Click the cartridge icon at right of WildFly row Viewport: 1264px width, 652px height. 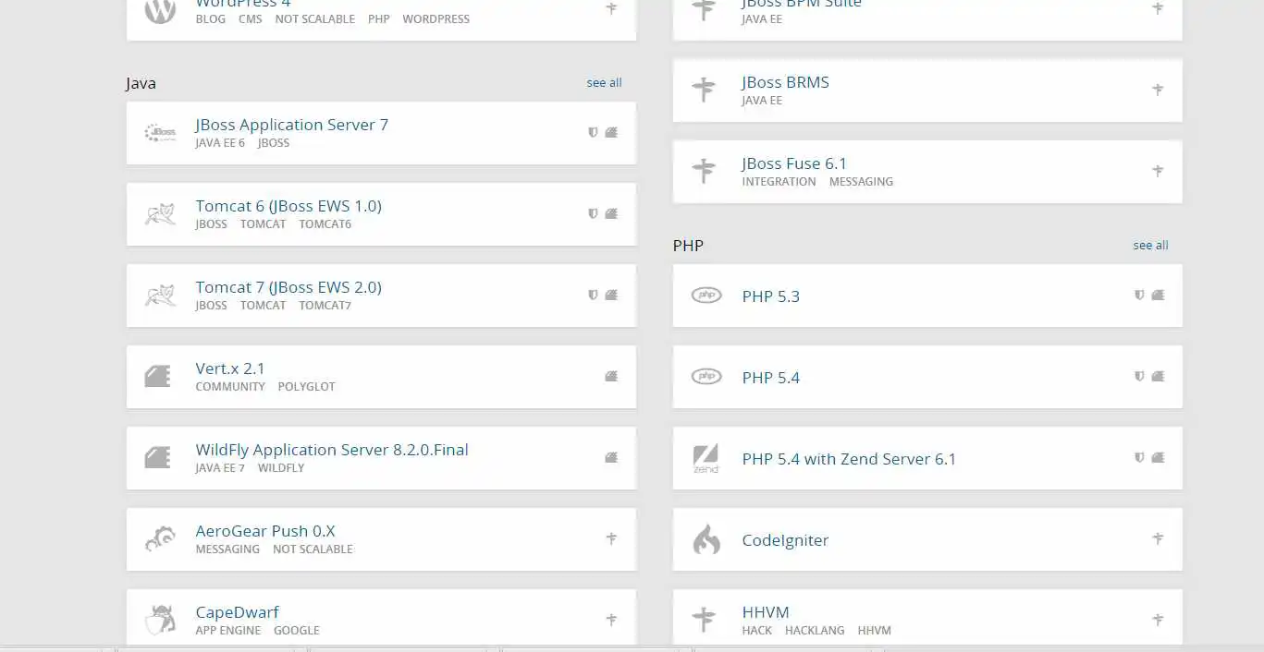pyautogui.click(x=611, y=457)
